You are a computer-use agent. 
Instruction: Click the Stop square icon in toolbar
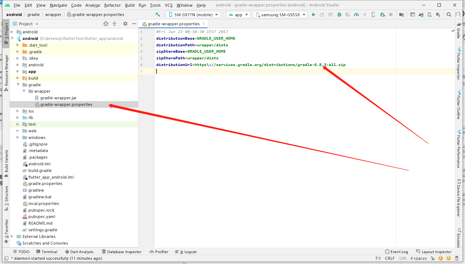click(x=391, y=15)
